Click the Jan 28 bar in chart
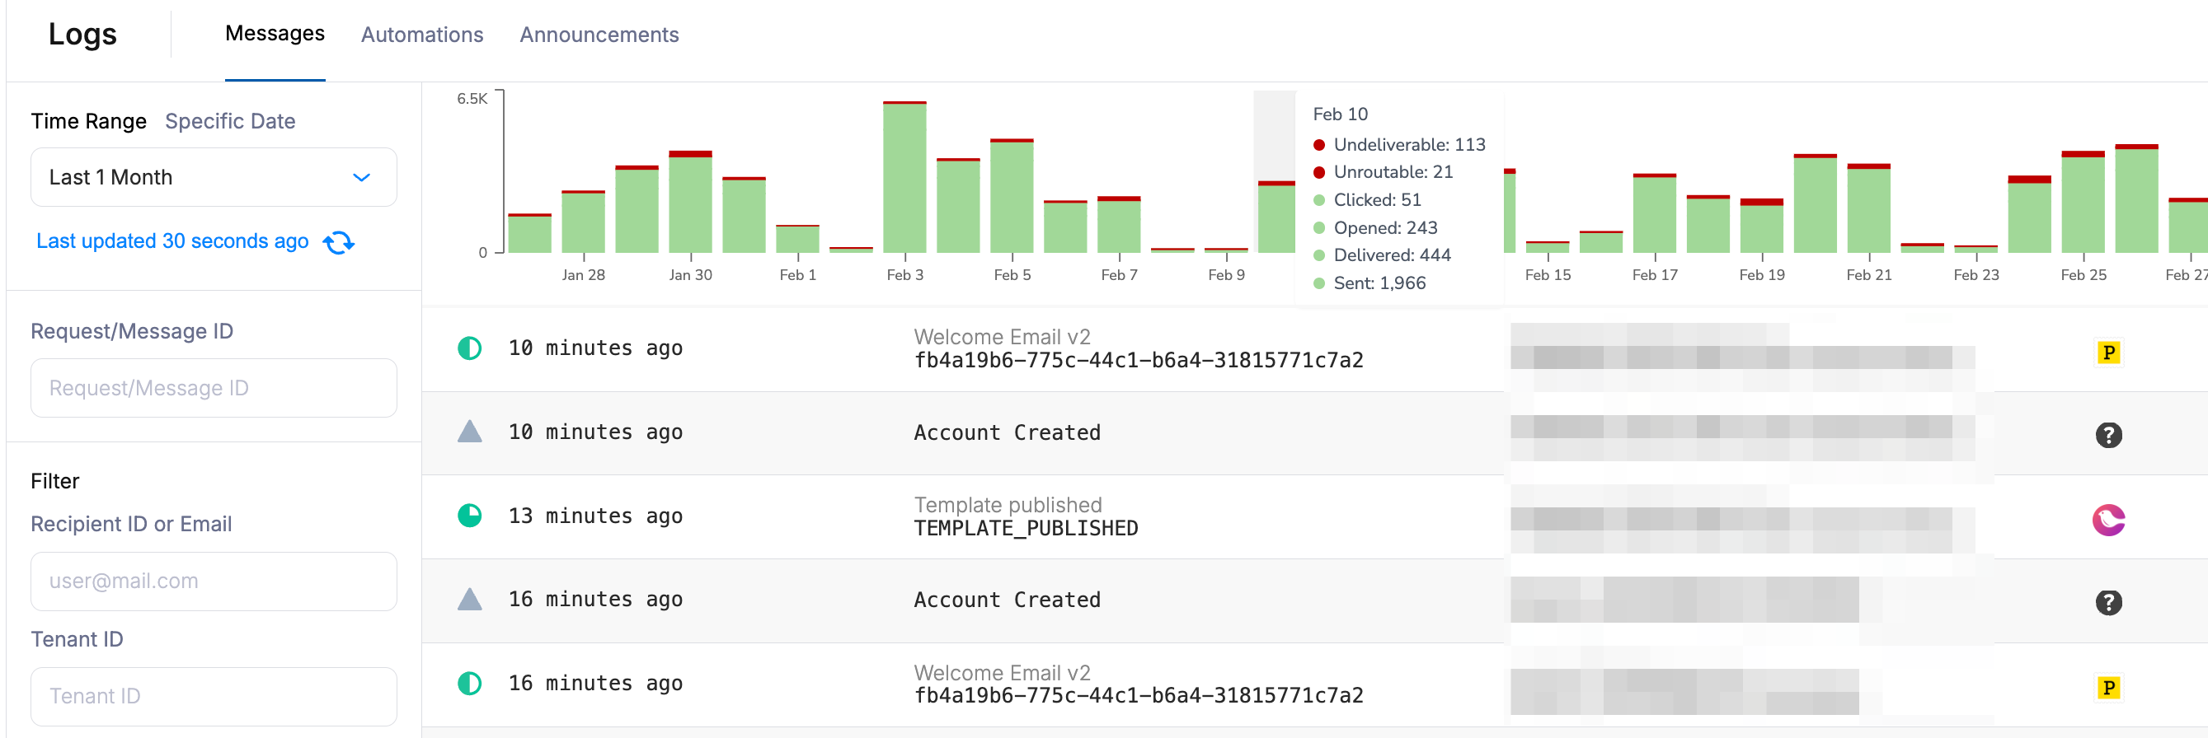Viewport: 2208px width, 738px height. pyautogui.click(x=583, y=222)
